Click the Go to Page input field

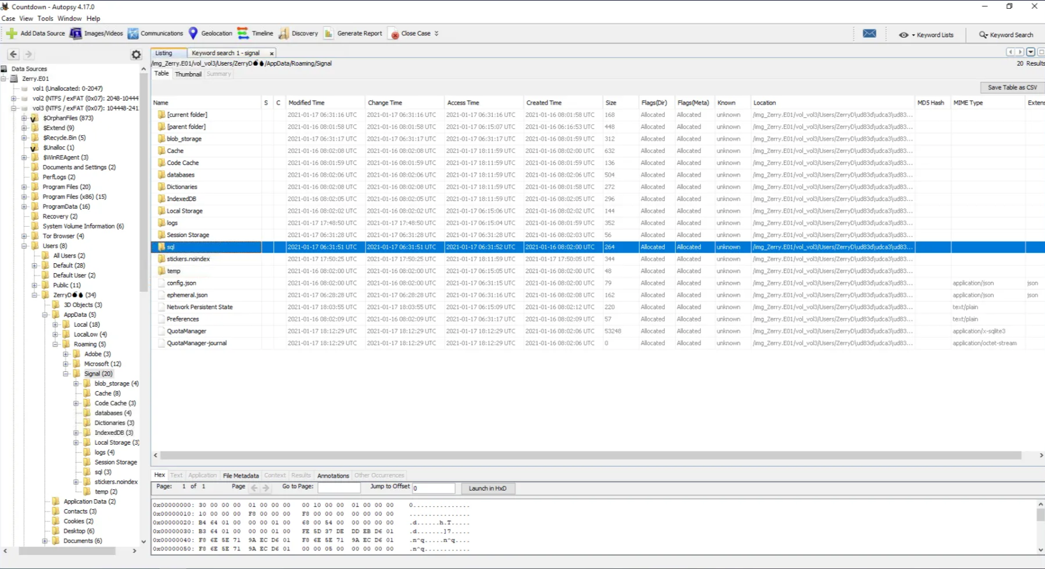[339, 488]
